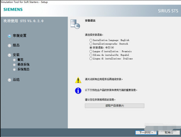The image size is (181, 137).
Task: Click the welcome text STS V5.0.2.0
Action: click(23, 21)
